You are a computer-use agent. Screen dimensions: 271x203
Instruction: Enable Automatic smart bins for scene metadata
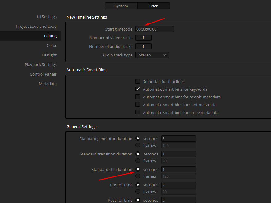click(138, 112)
